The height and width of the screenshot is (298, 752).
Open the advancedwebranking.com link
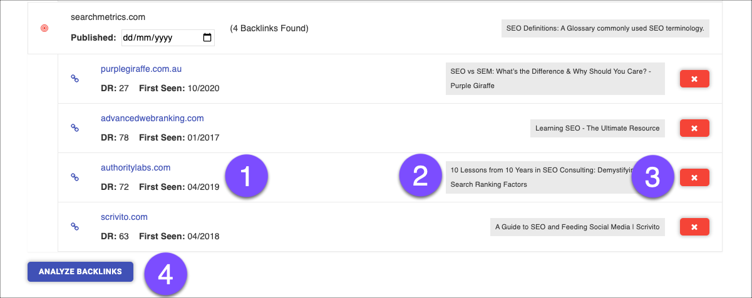click(x=152, y=118)
